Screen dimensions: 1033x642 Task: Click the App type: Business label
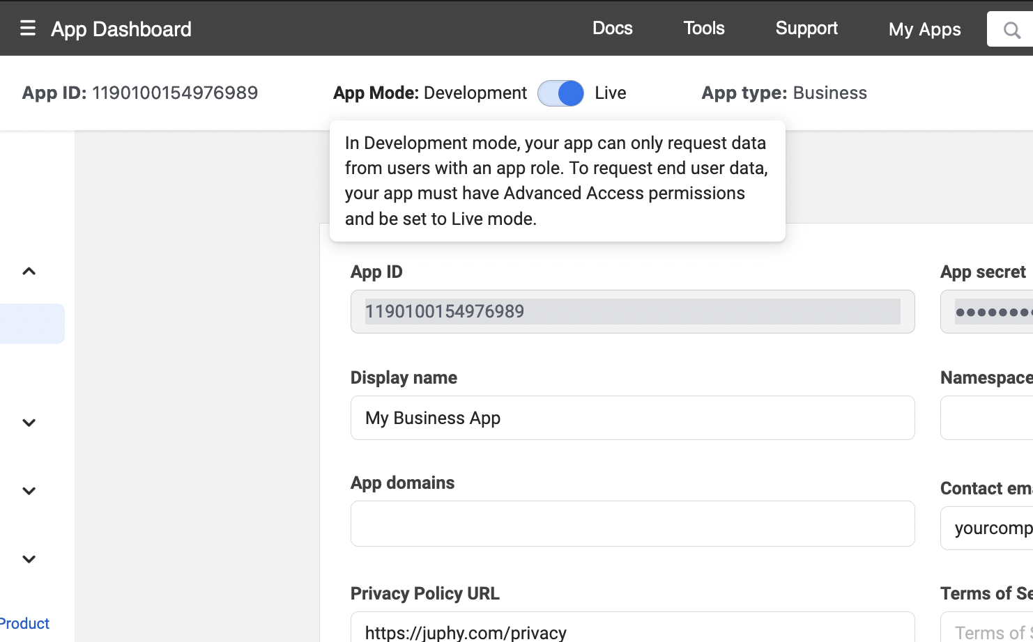pyautogui.click(x=784, y=93)
